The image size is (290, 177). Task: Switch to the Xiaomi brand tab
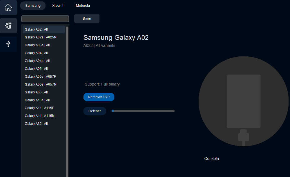(58, 6)
